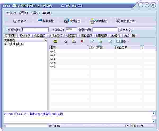Open 语音监控 voice monitoring

point(99,21)
